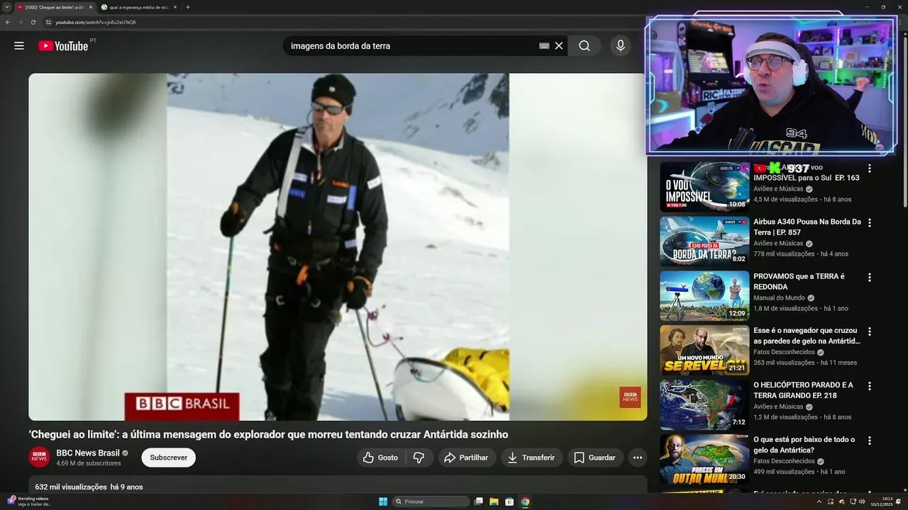Open options menu for 'IMPOSSÍVEL para o Sul EP. 163'
Screen dimensions: 908x510
[870, 169]
